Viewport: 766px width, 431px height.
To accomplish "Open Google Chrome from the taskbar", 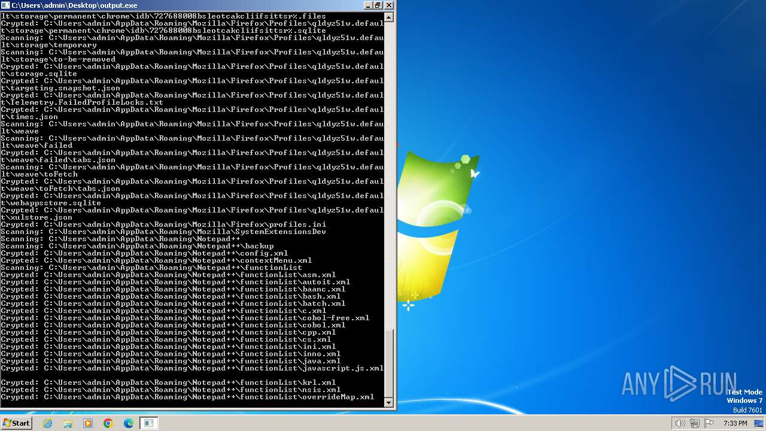I will click(x=108, y=423).
